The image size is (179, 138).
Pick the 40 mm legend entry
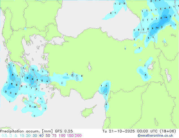[41, 136]
